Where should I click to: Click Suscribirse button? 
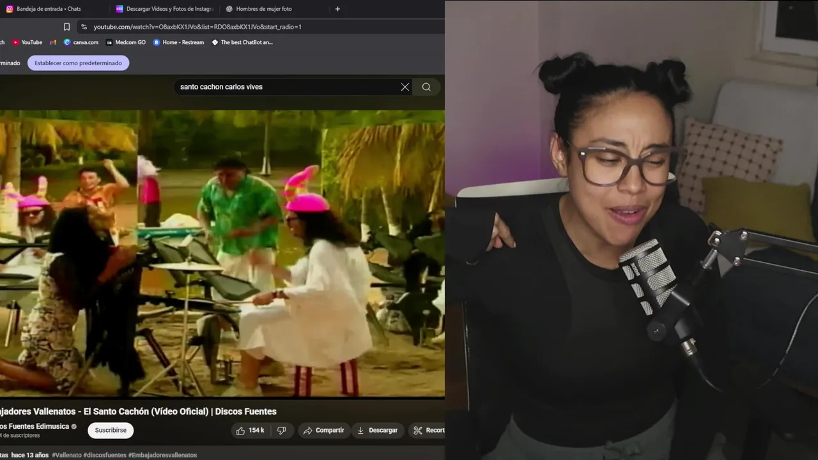[111, 430]
